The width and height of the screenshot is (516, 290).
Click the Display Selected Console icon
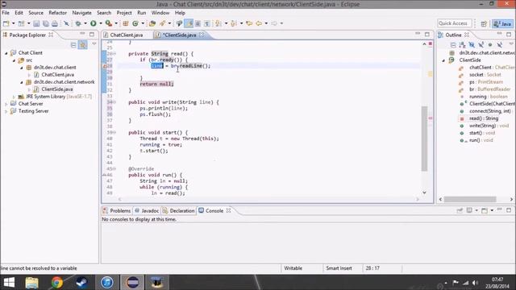[x=469, y=210]
